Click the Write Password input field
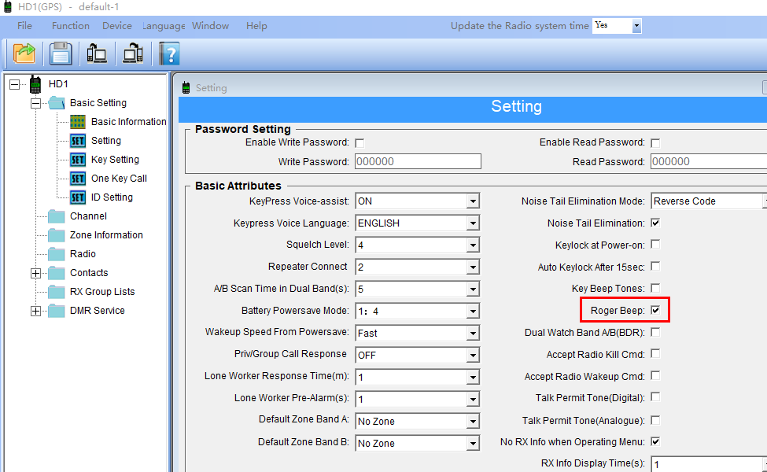767x472 pixels. pyautogui.click(x=418, y=161)
